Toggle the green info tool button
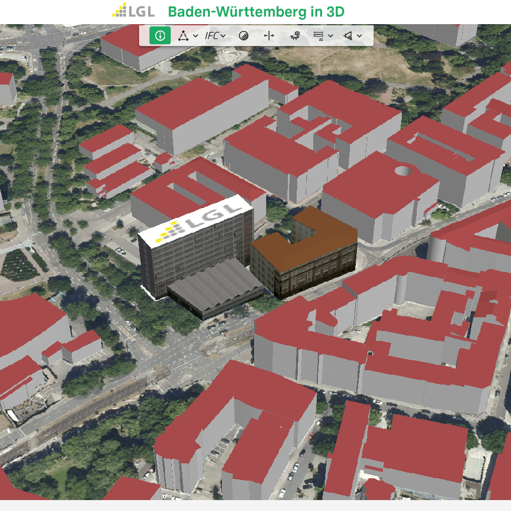Image resolution: width=511 pixels, height=511 pixels. point(160,36)
